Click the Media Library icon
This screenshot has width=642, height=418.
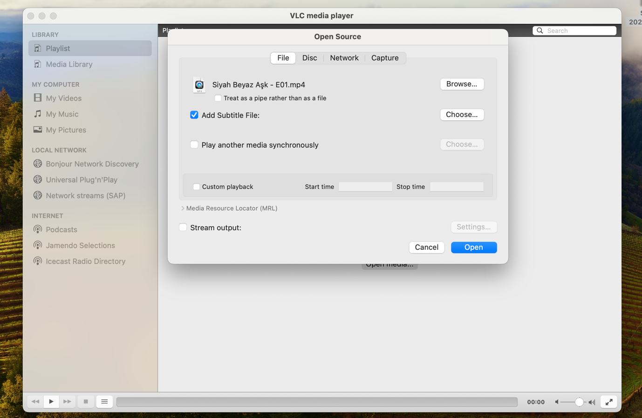click(x=38, y=64)
